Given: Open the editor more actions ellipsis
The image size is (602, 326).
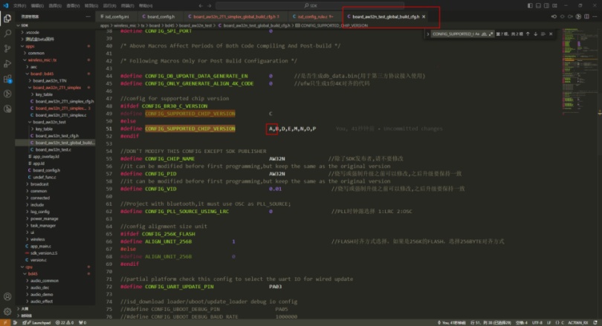Looking at the screenshot, I should click(x=595, y=16).
